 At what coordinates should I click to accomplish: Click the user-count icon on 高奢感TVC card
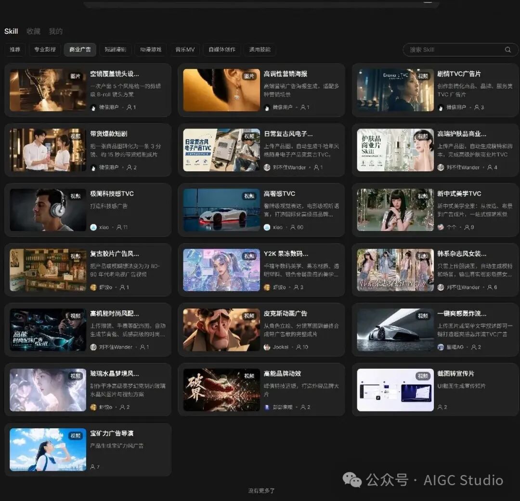pos(293,227)
